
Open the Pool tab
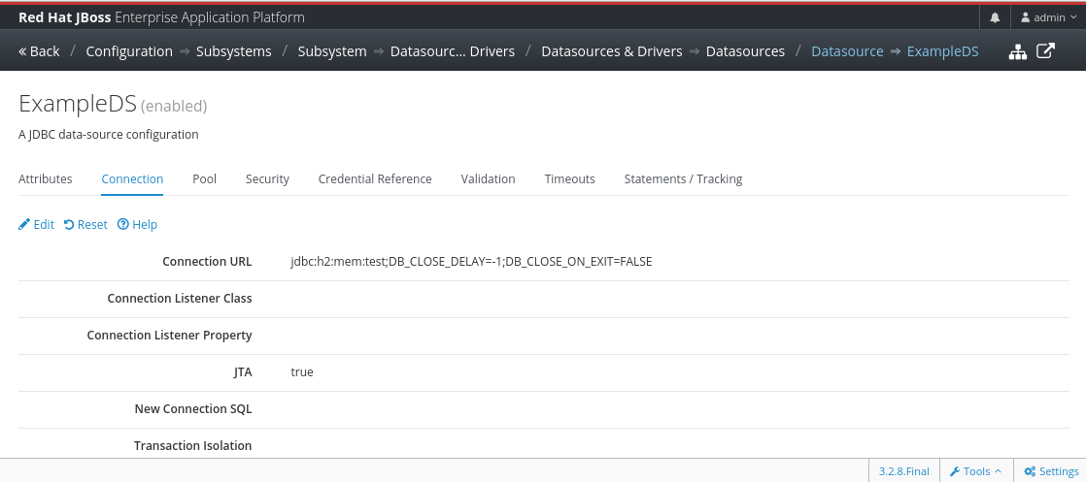click(x=204, y=178)
